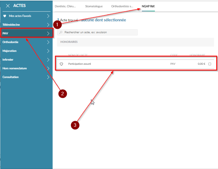Close the ACTES panel with X icon

tap(8, 6)
